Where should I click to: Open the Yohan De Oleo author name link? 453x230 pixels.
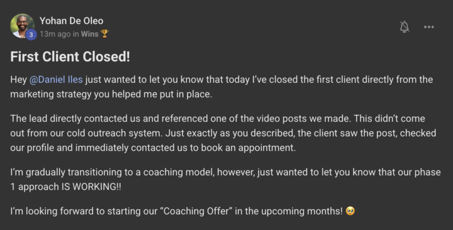71,21
